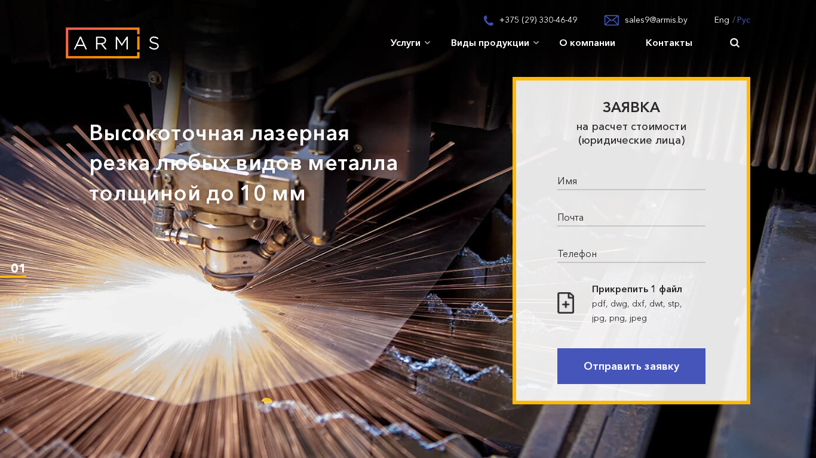The height and width of the screenshot is (458, 816).
Task: Focus the Имя input field
Action: (x=631, y=181)
